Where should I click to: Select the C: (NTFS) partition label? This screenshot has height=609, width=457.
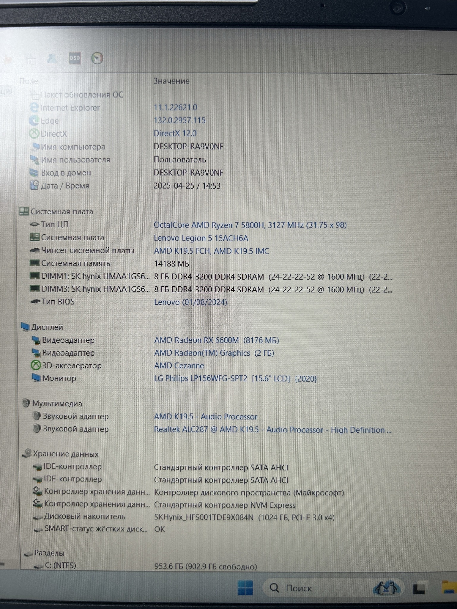click(x=60, y=565)
